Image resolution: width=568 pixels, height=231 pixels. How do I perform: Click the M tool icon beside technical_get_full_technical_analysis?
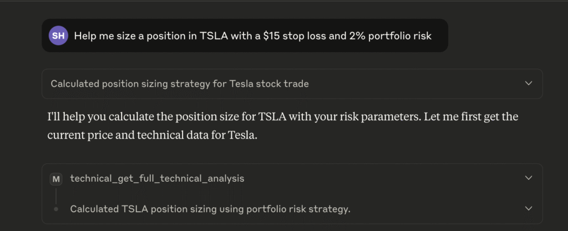point(56,178)
